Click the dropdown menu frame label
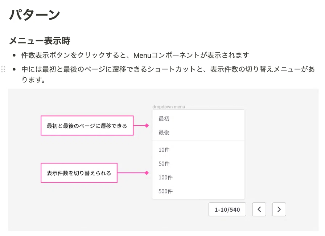 coord(169,107)
